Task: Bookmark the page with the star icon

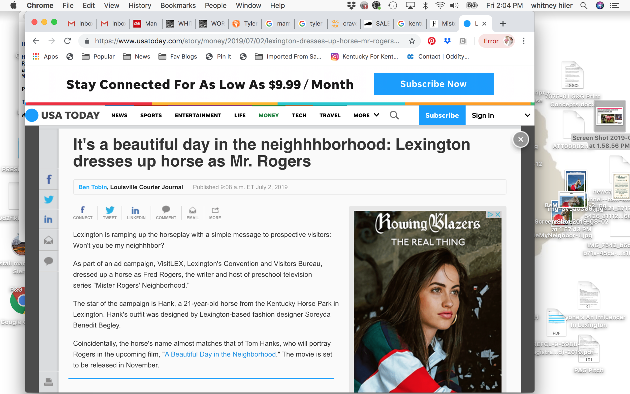Action: pyautogui.click(x=412, y=41)
